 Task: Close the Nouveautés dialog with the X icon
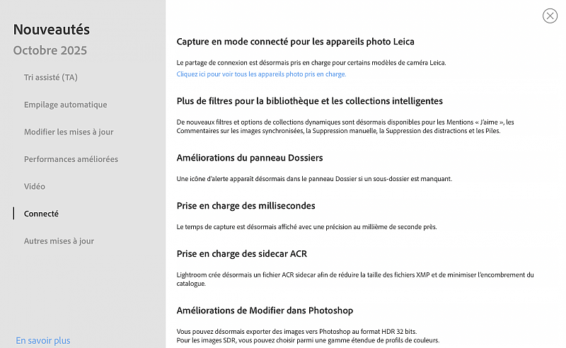pos(550,16)
